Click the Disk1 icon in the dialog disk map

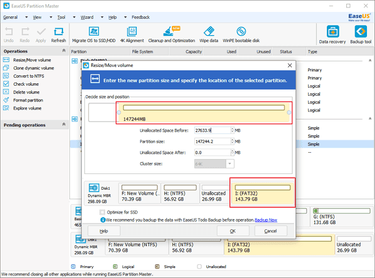pos(94,188)
